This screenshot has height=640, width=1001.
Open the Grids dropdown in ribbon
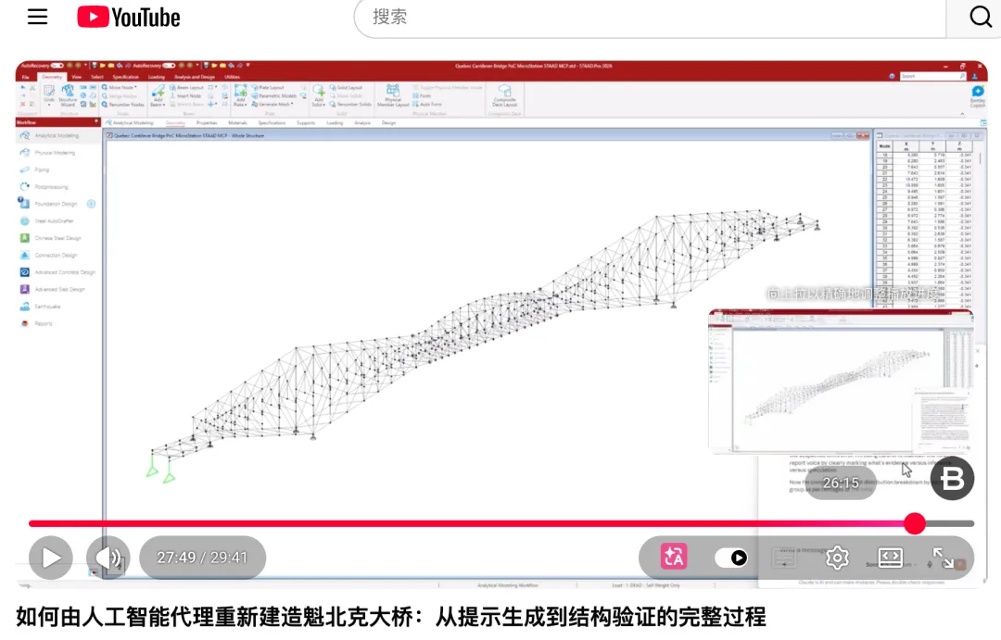(49, 95)
